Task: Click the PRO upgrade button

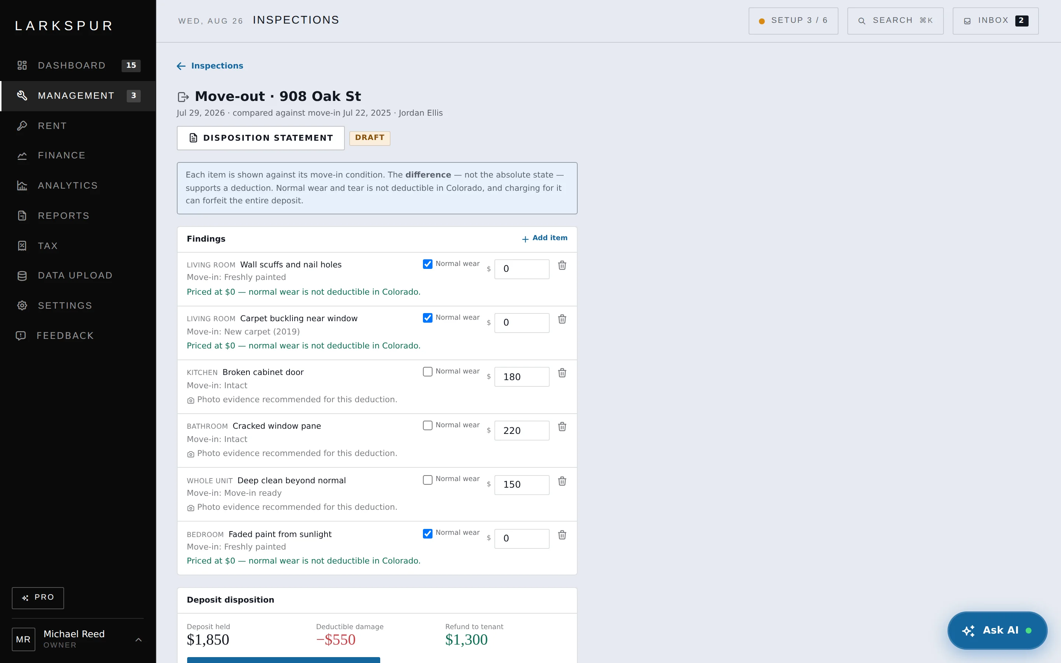Action: (x=38, y=598)
